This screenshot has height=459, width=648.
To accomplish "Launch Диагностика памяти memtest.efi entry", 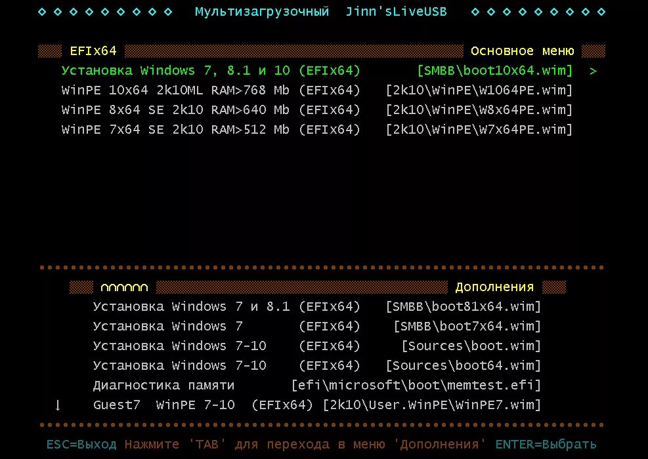I will pyautogui.click(x=317, y=386).
